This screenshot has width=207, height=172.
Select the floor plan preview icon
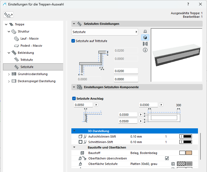tap(145, 32)
